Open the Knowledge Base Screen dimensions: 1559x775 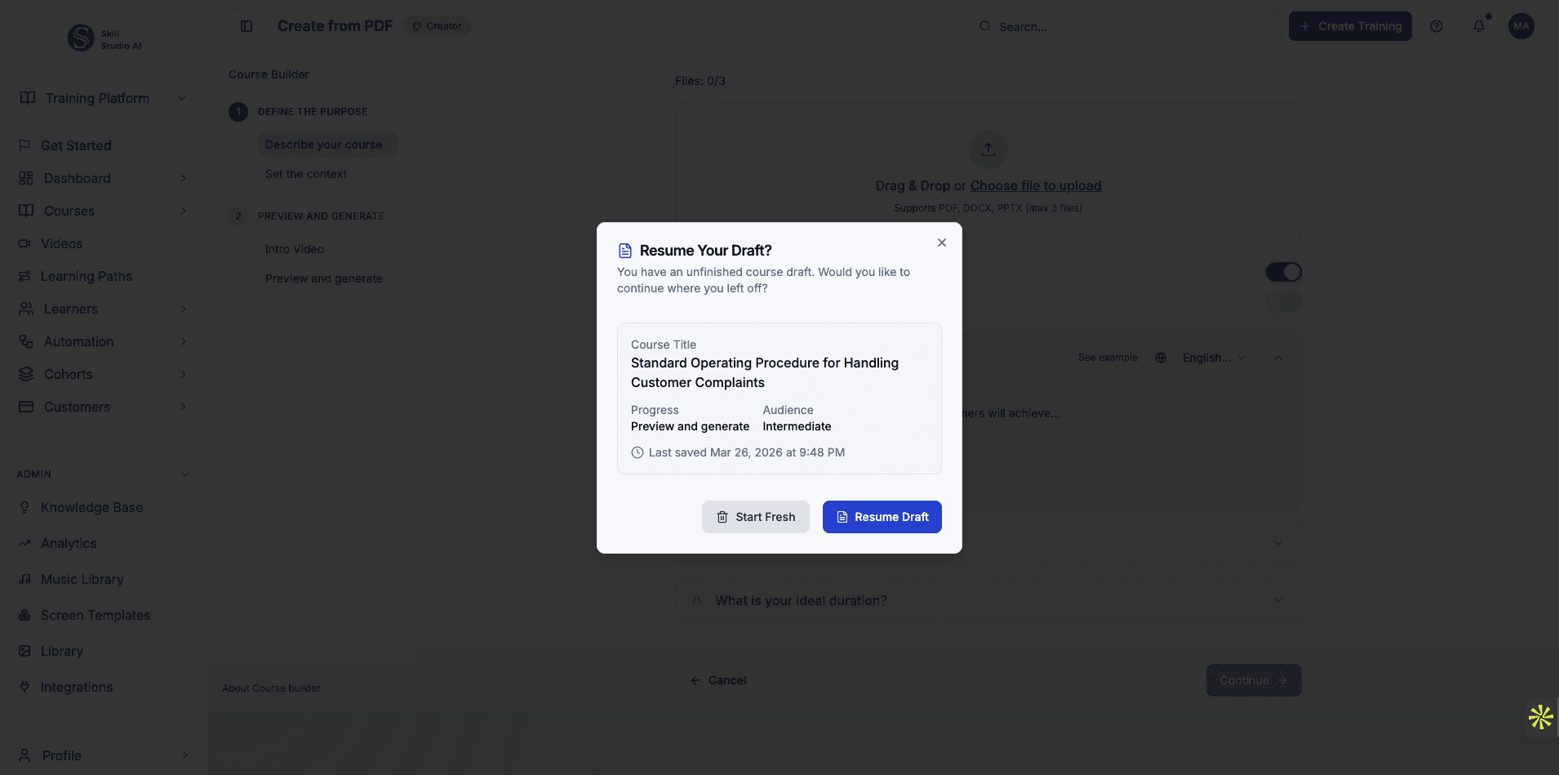tap(91, 507)
